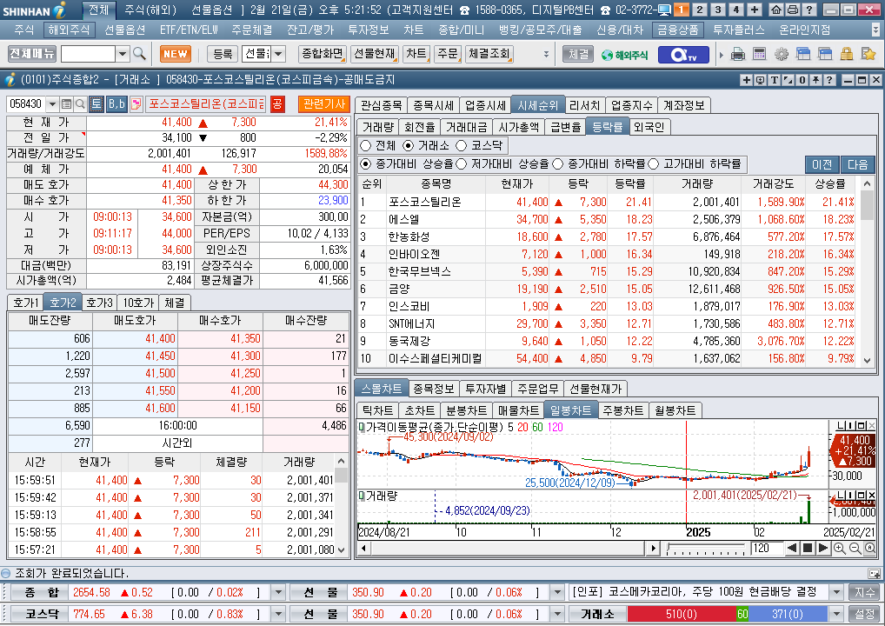Click the 이전 previous page button
Image resolution: width=885 pixels, height=626 pixels.
822,164
